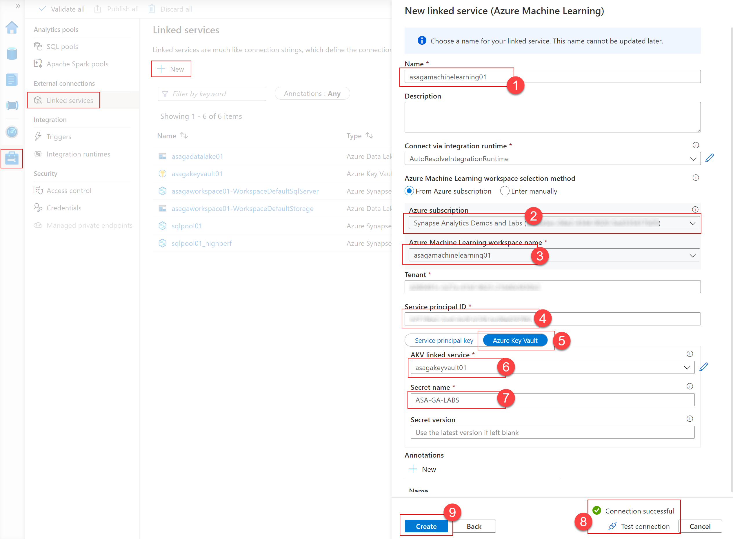Click the asagakeyvault01 key vault icon
Screen dimensions: 733x539
(x=163, y=174)
